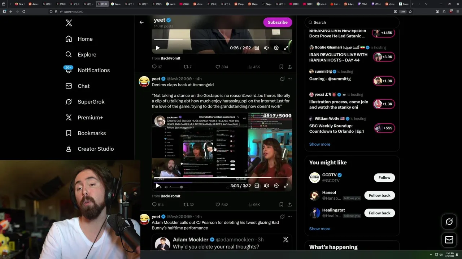Expand the browser tab list dropdown
462x259 pixels.
[426, 4]
